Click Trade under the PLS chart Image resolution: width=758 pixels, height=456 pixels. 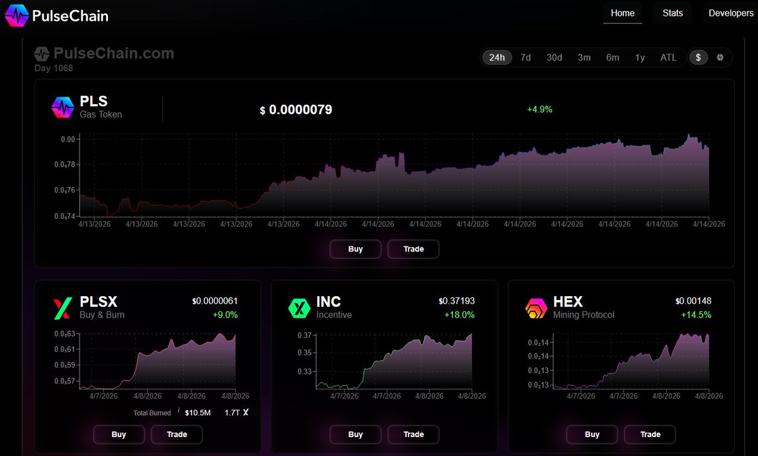413,249
